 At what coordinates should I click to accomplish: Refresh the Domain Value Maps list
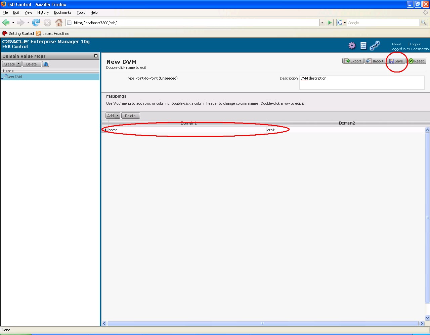click(x=45, y=64)
